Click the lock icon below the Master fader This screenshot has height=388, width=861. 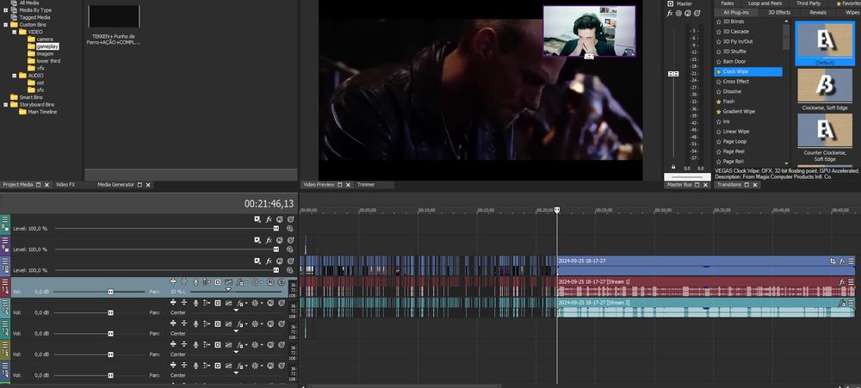point(673,167)
